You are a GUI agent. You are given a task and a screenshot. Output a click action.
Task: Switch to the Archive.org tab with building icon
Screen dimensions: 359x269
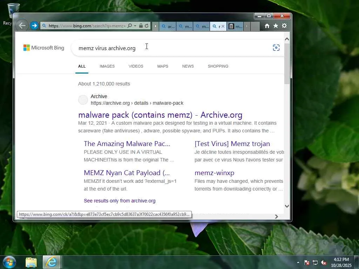click(235, 26)
